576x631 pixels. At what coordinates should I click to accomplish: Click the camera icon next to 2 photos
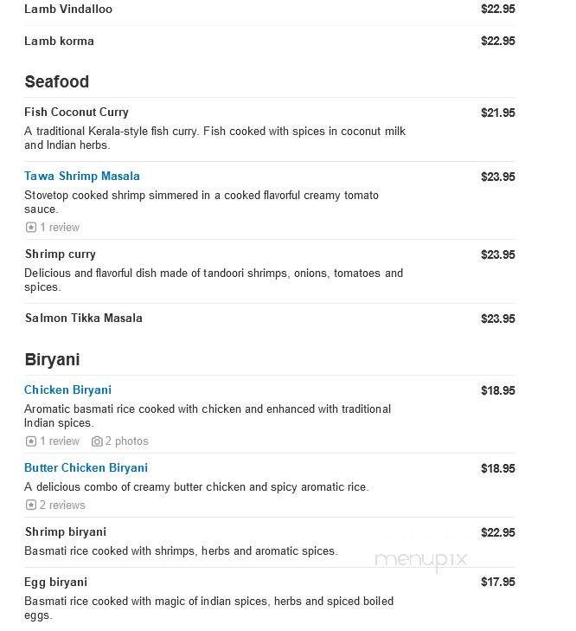click(x=97, y=441)
